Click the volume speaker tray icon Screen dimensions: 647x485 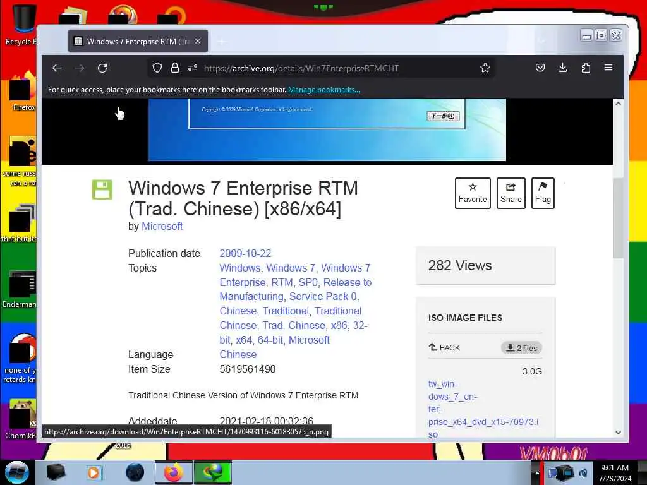point(583,472)
